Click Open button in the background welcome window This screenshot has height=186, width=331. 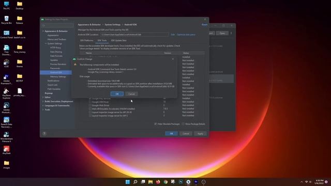pyautogui.click(x=222, y=33)
